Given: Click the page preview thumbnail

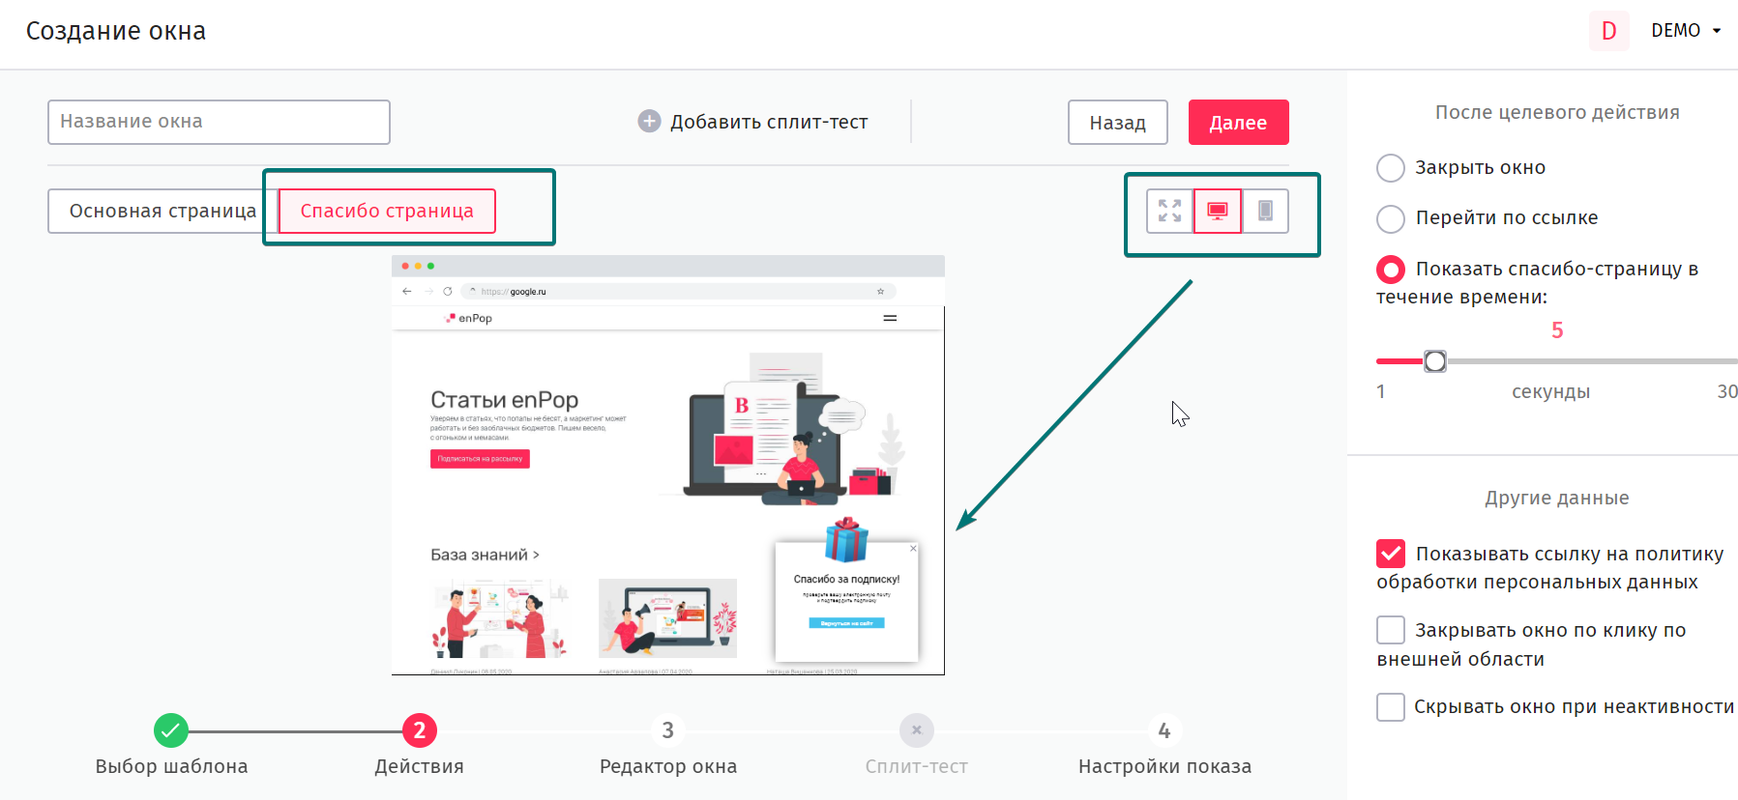Looking at the screenshot, I should tap(667, 465).
